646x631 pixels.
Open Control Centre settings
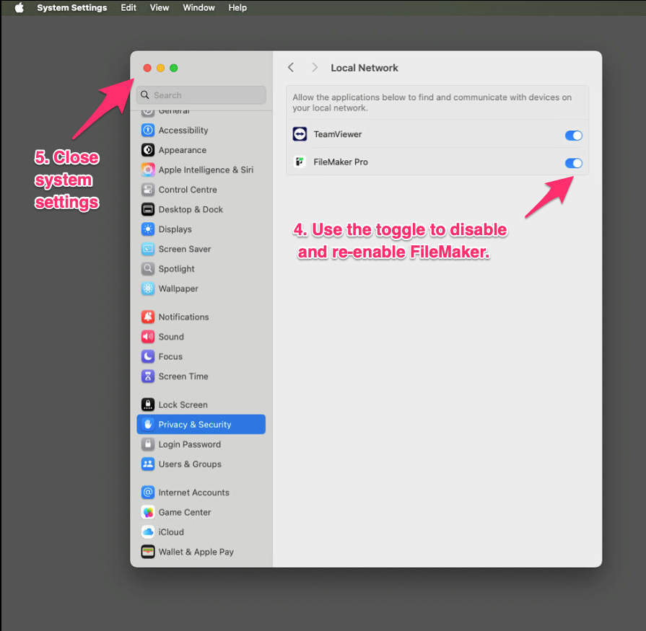click(201, 190)
